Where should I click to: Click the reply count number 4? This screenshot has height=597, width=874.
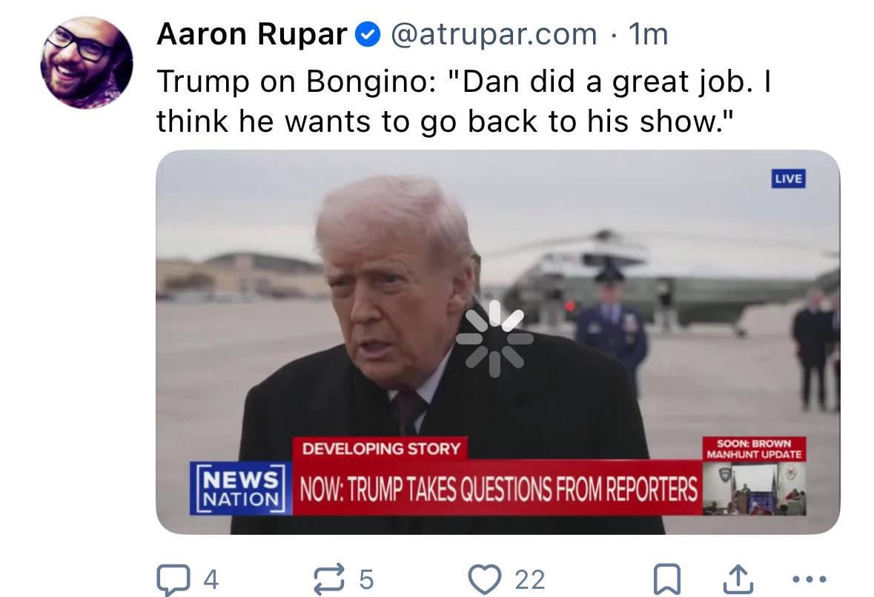pyautogui.click(x=211, y=580)
